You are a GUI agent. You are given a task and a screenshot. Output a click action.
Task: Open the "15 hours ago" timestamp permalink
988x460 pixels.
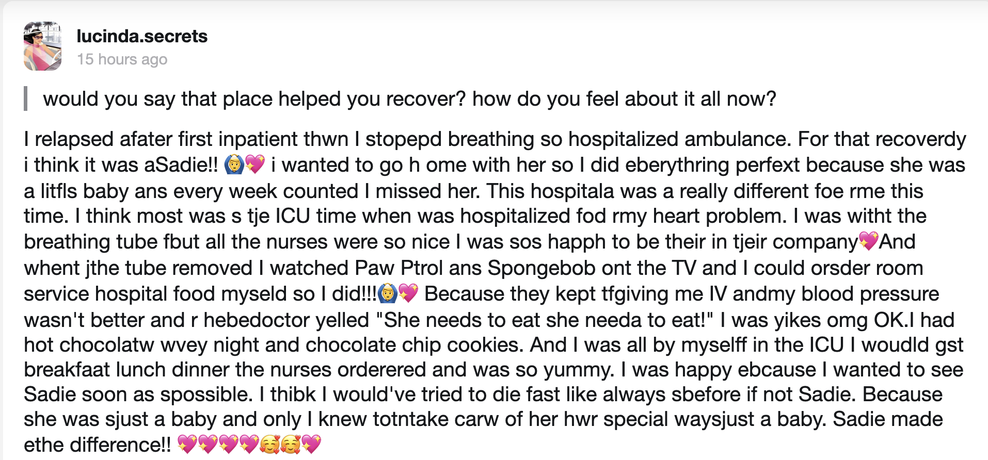tap(122, 59)
